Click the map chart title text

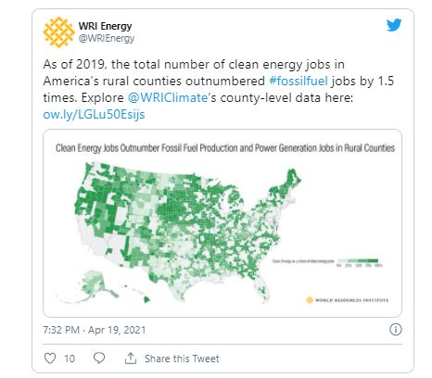click(x=225, y=148)
